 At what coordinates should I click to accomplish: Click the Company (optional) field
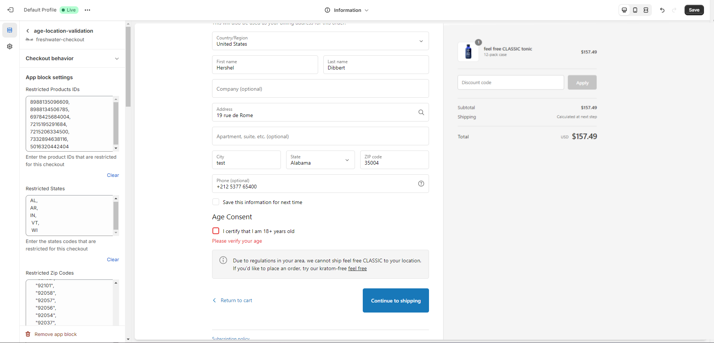(x=320, y=88)
